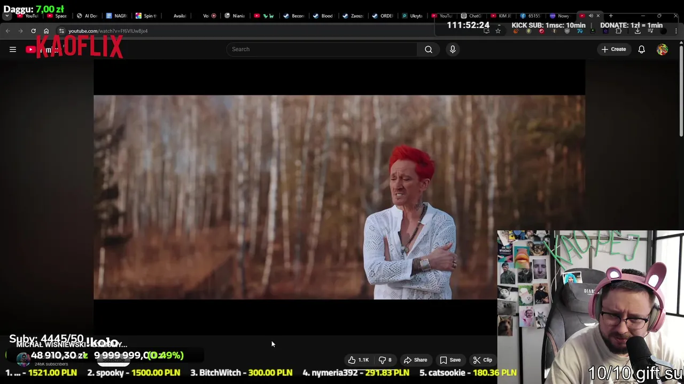Start voice search with microphone icon
The height and width of the screenshot is (384, 684).
[x=453, y=49]
